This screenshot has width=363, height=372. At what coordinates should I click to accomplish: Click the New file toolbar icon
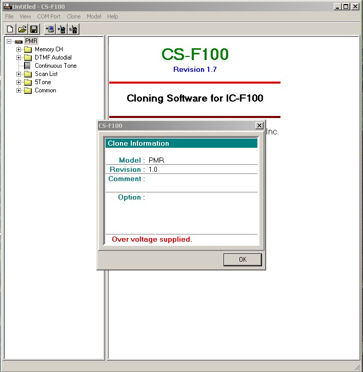click(10, 29)
